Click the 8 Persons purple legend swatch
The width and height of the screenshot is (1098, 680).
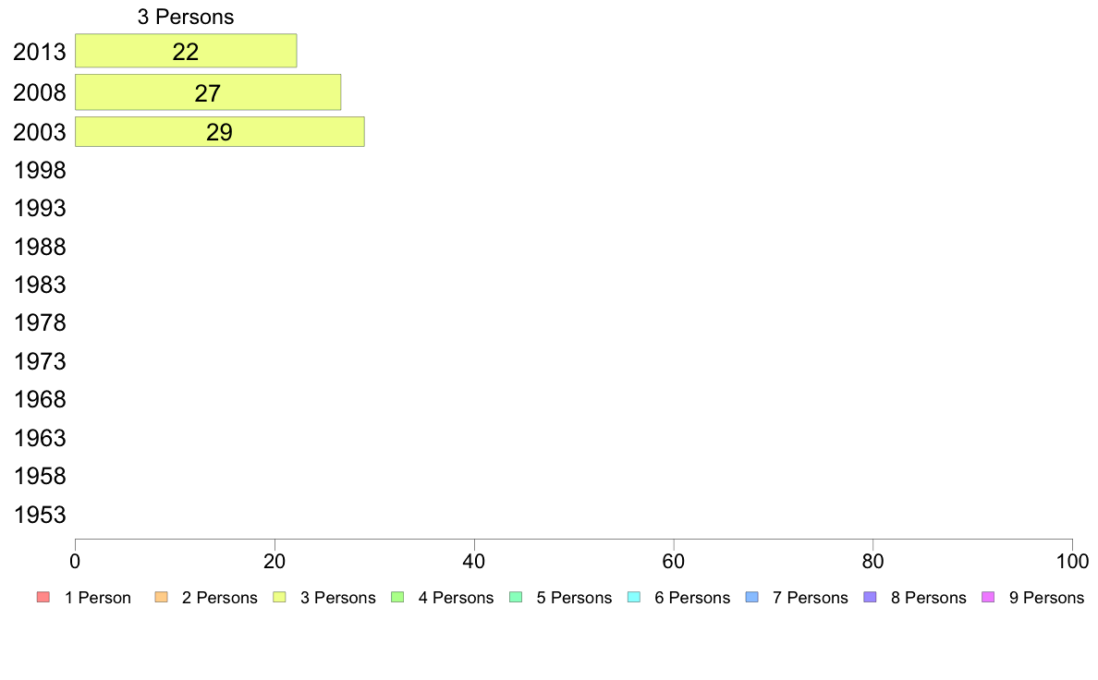tap(871, 598)
